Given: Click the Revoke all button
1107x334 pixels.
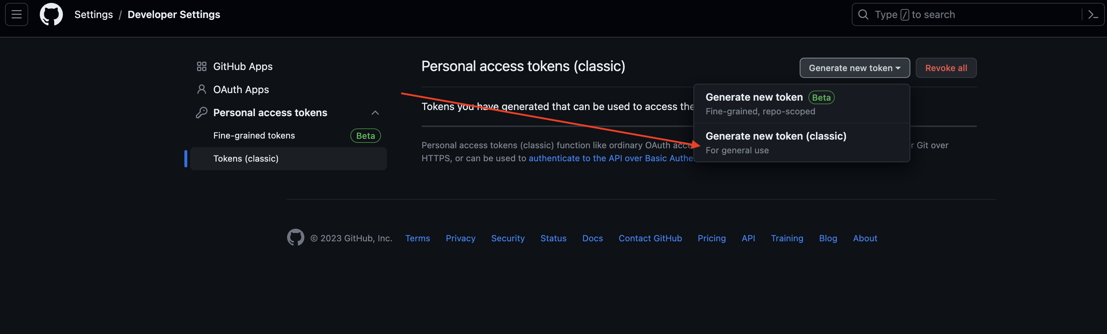Looking at the screenshot, I should click(x=946, y=68).
